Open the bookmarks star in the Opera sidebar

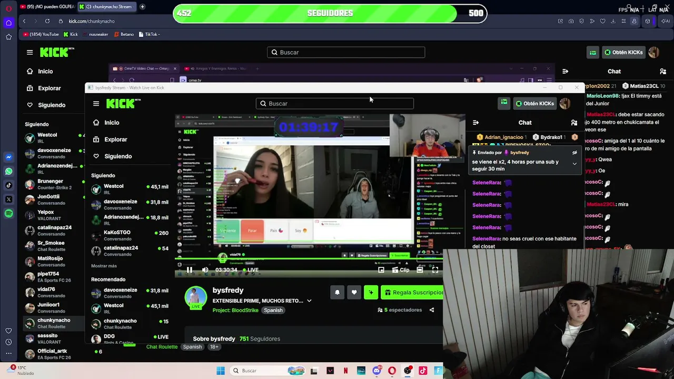tap(8, 37)
